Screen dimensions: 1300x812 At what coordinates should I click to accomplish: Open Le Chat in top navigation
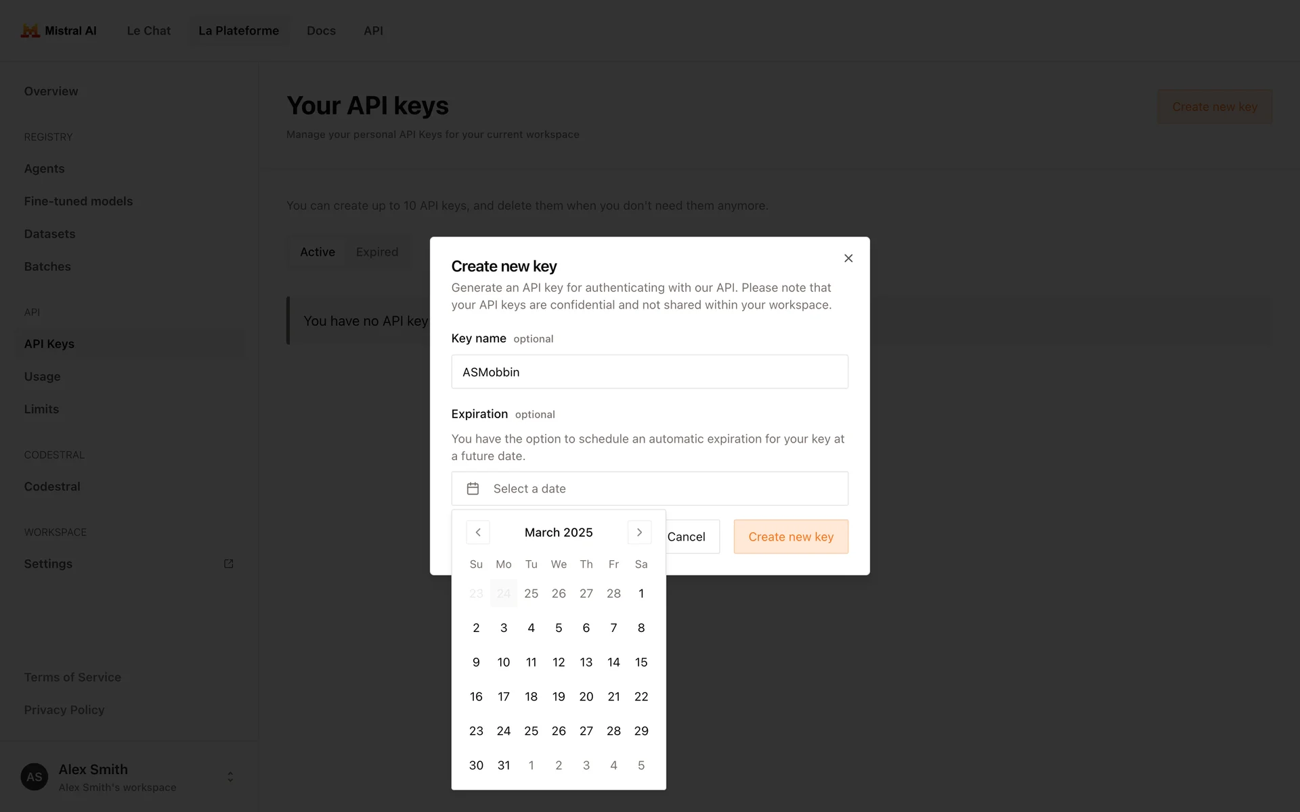pyautogui.click(x=149, y=30)
